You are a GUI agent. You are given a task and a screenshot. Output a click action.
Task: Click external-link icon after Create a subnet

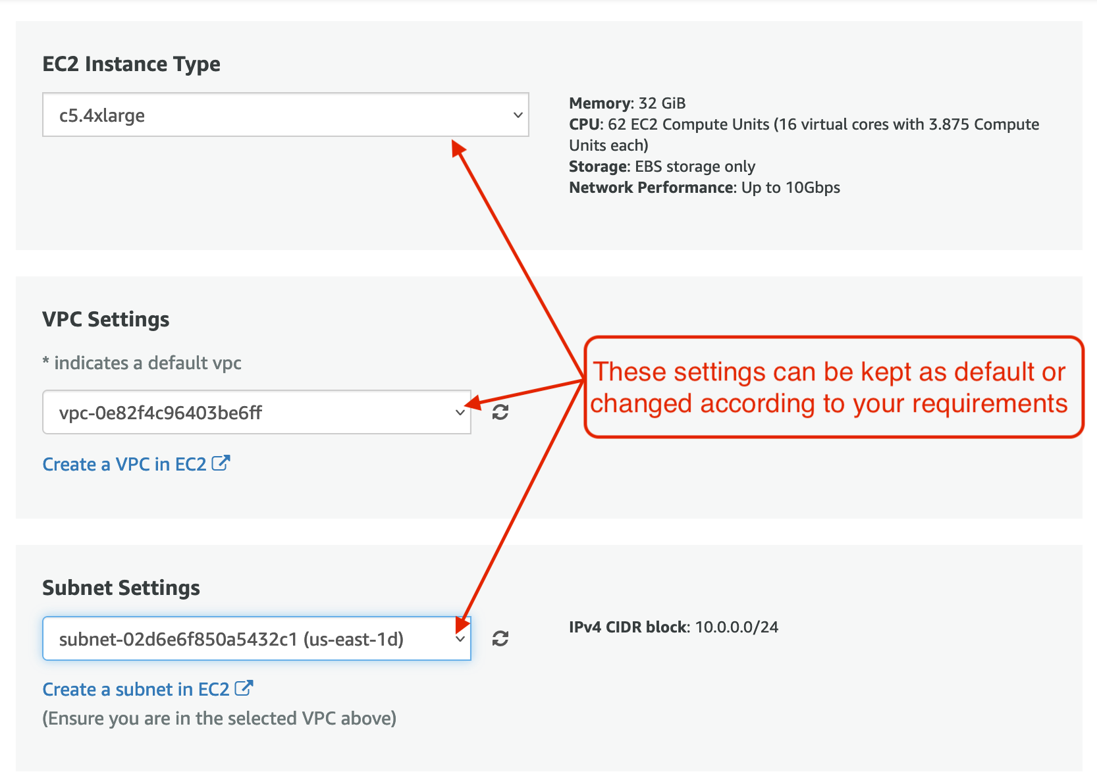pyautogui.click(x=244, y=688)
